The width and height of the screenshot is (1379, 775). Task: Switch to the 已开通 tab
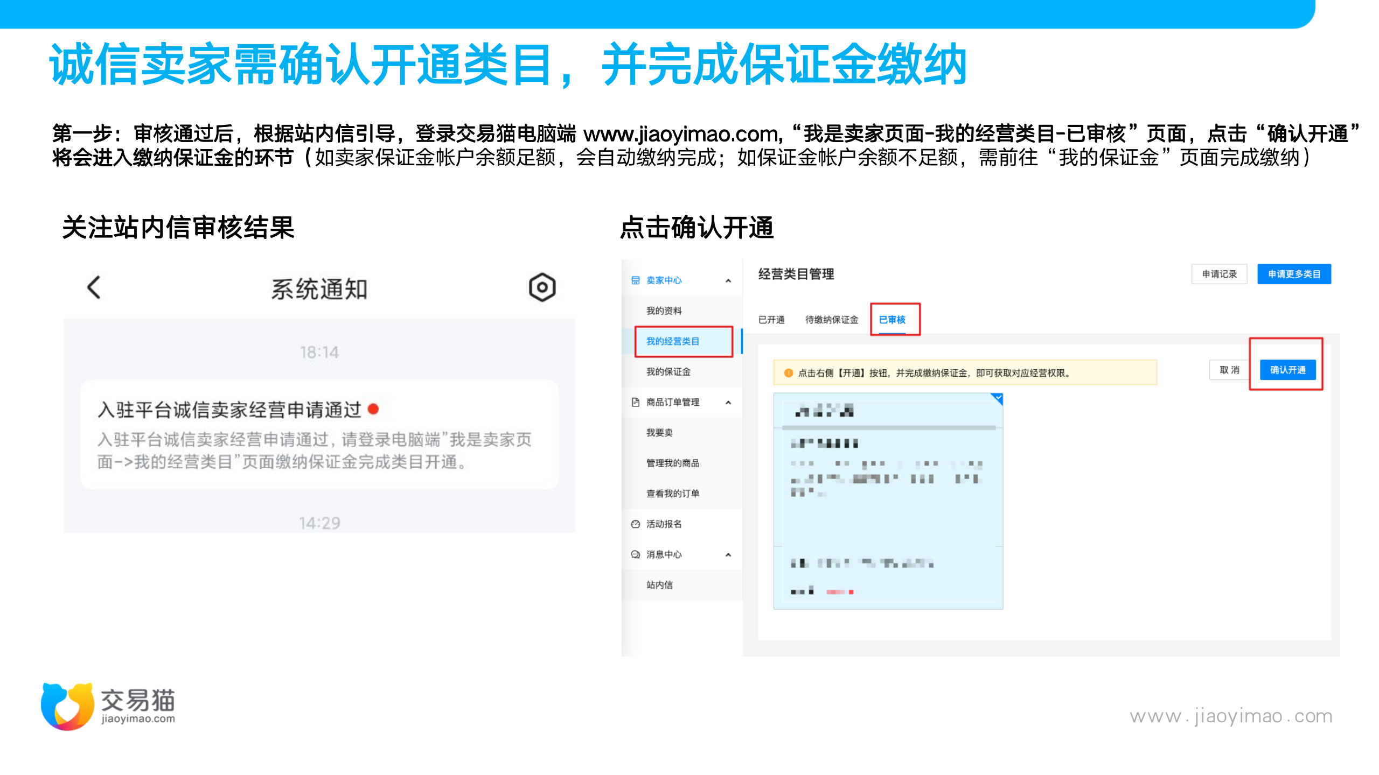pyautogui.click(x=771, y=320)
